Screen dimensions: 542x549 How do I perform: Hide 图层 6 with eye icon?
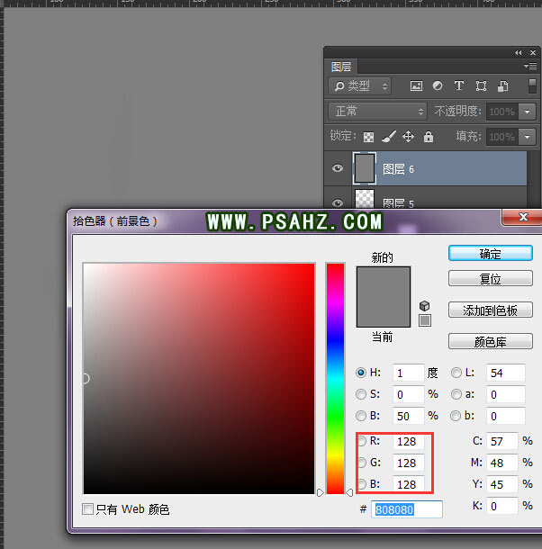(x=338, y=168)
